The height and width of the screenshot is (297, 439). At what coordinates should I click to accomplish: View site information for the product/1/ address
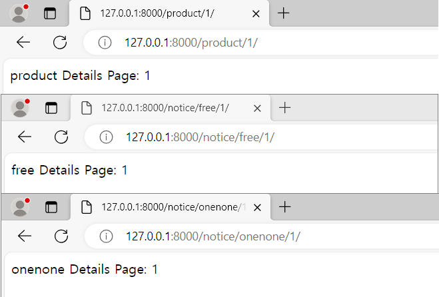click(x=105, y=43)
